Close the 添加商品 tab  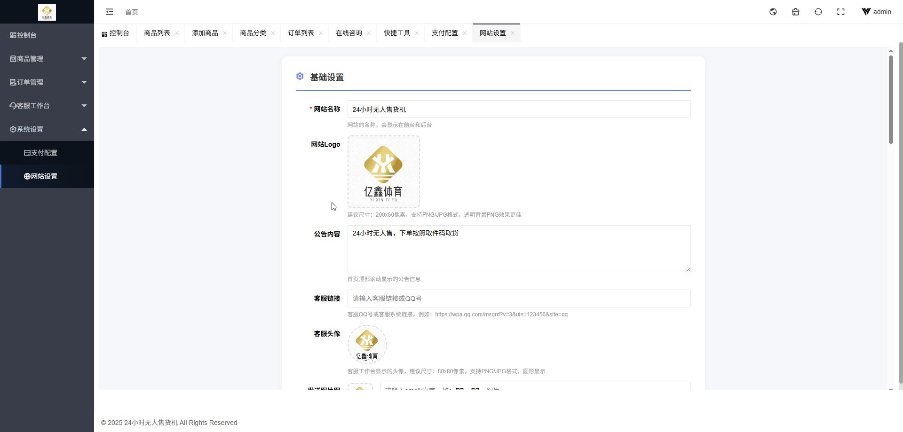[x=225, y=33]
